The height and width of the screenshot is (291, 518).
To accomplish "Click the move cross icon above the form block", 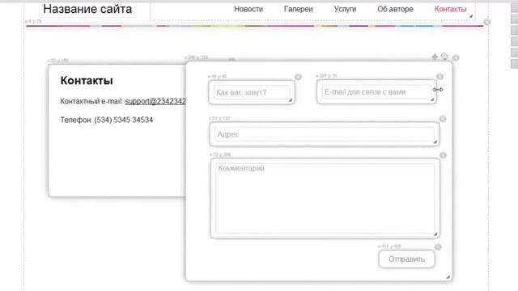I will tap(435, 57).
